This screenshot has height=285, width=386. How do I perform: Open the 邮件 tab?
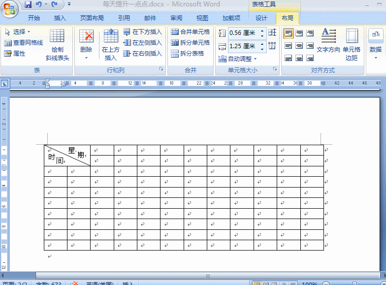pos(150,18)
